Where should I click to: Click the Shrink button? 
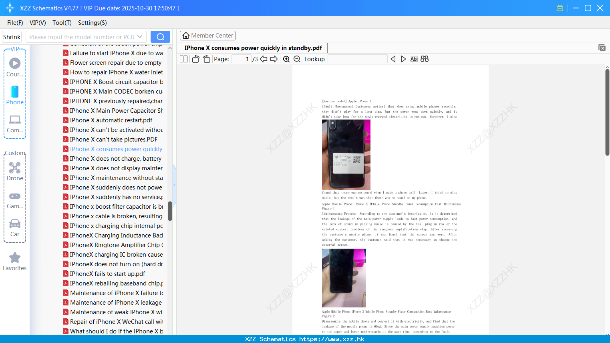point(12,37)
